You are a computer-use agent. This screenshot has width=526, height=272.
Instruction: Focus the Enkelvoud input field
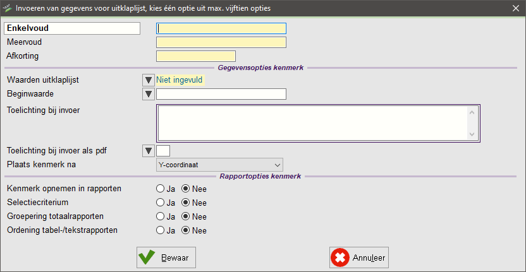221,28
